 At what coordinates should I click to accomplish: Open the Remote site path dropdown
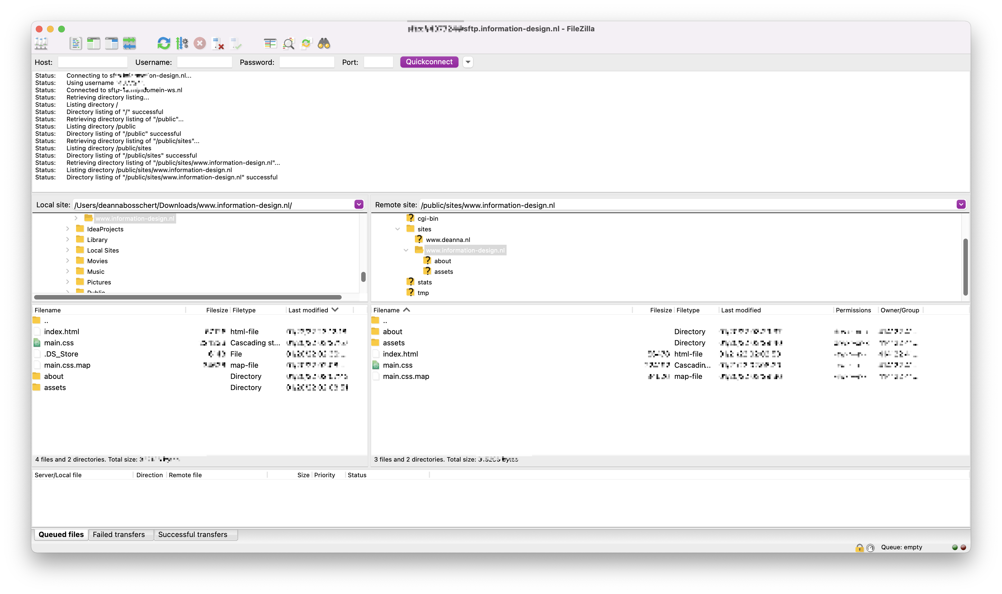click(961, 205)
